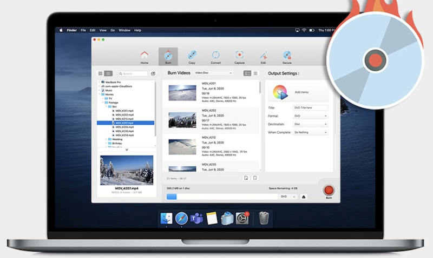Open the Home tab icon
Viewport: 433px width, 258px height.
tap(145, 56)
